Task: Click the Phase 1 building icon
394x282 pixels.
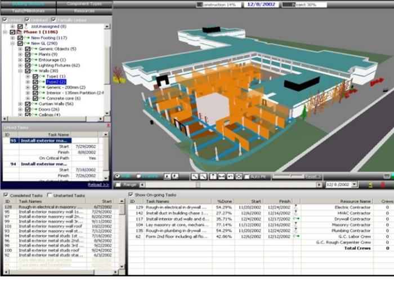Action: [x=19, y=32]
